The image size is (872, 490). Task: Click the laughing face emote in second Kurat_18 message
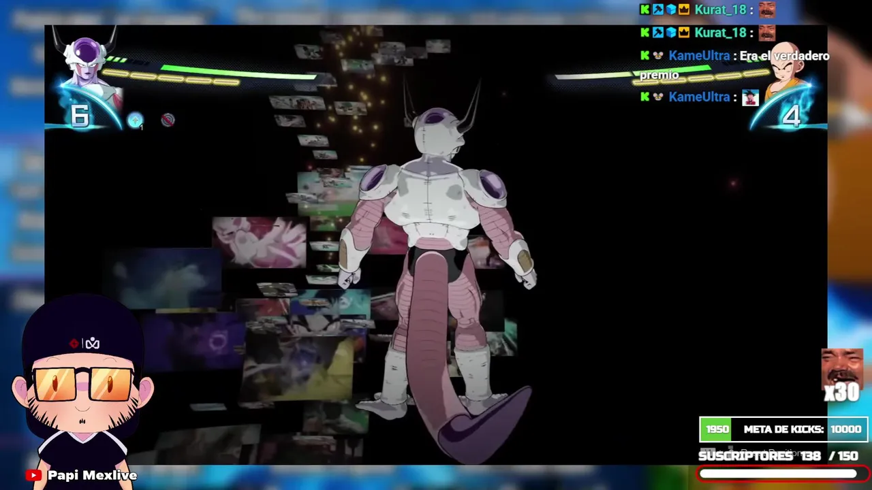(767, 32)
